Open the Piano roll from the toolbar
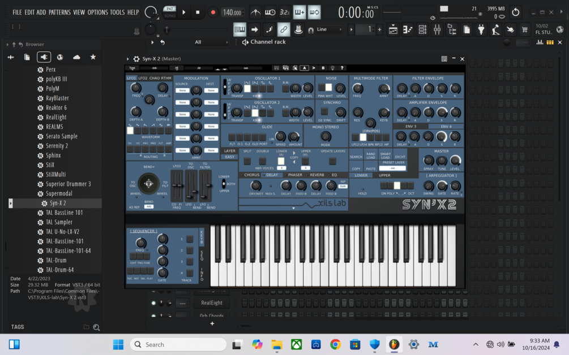Screen dimensions: 569x355 tap(408, 30)
